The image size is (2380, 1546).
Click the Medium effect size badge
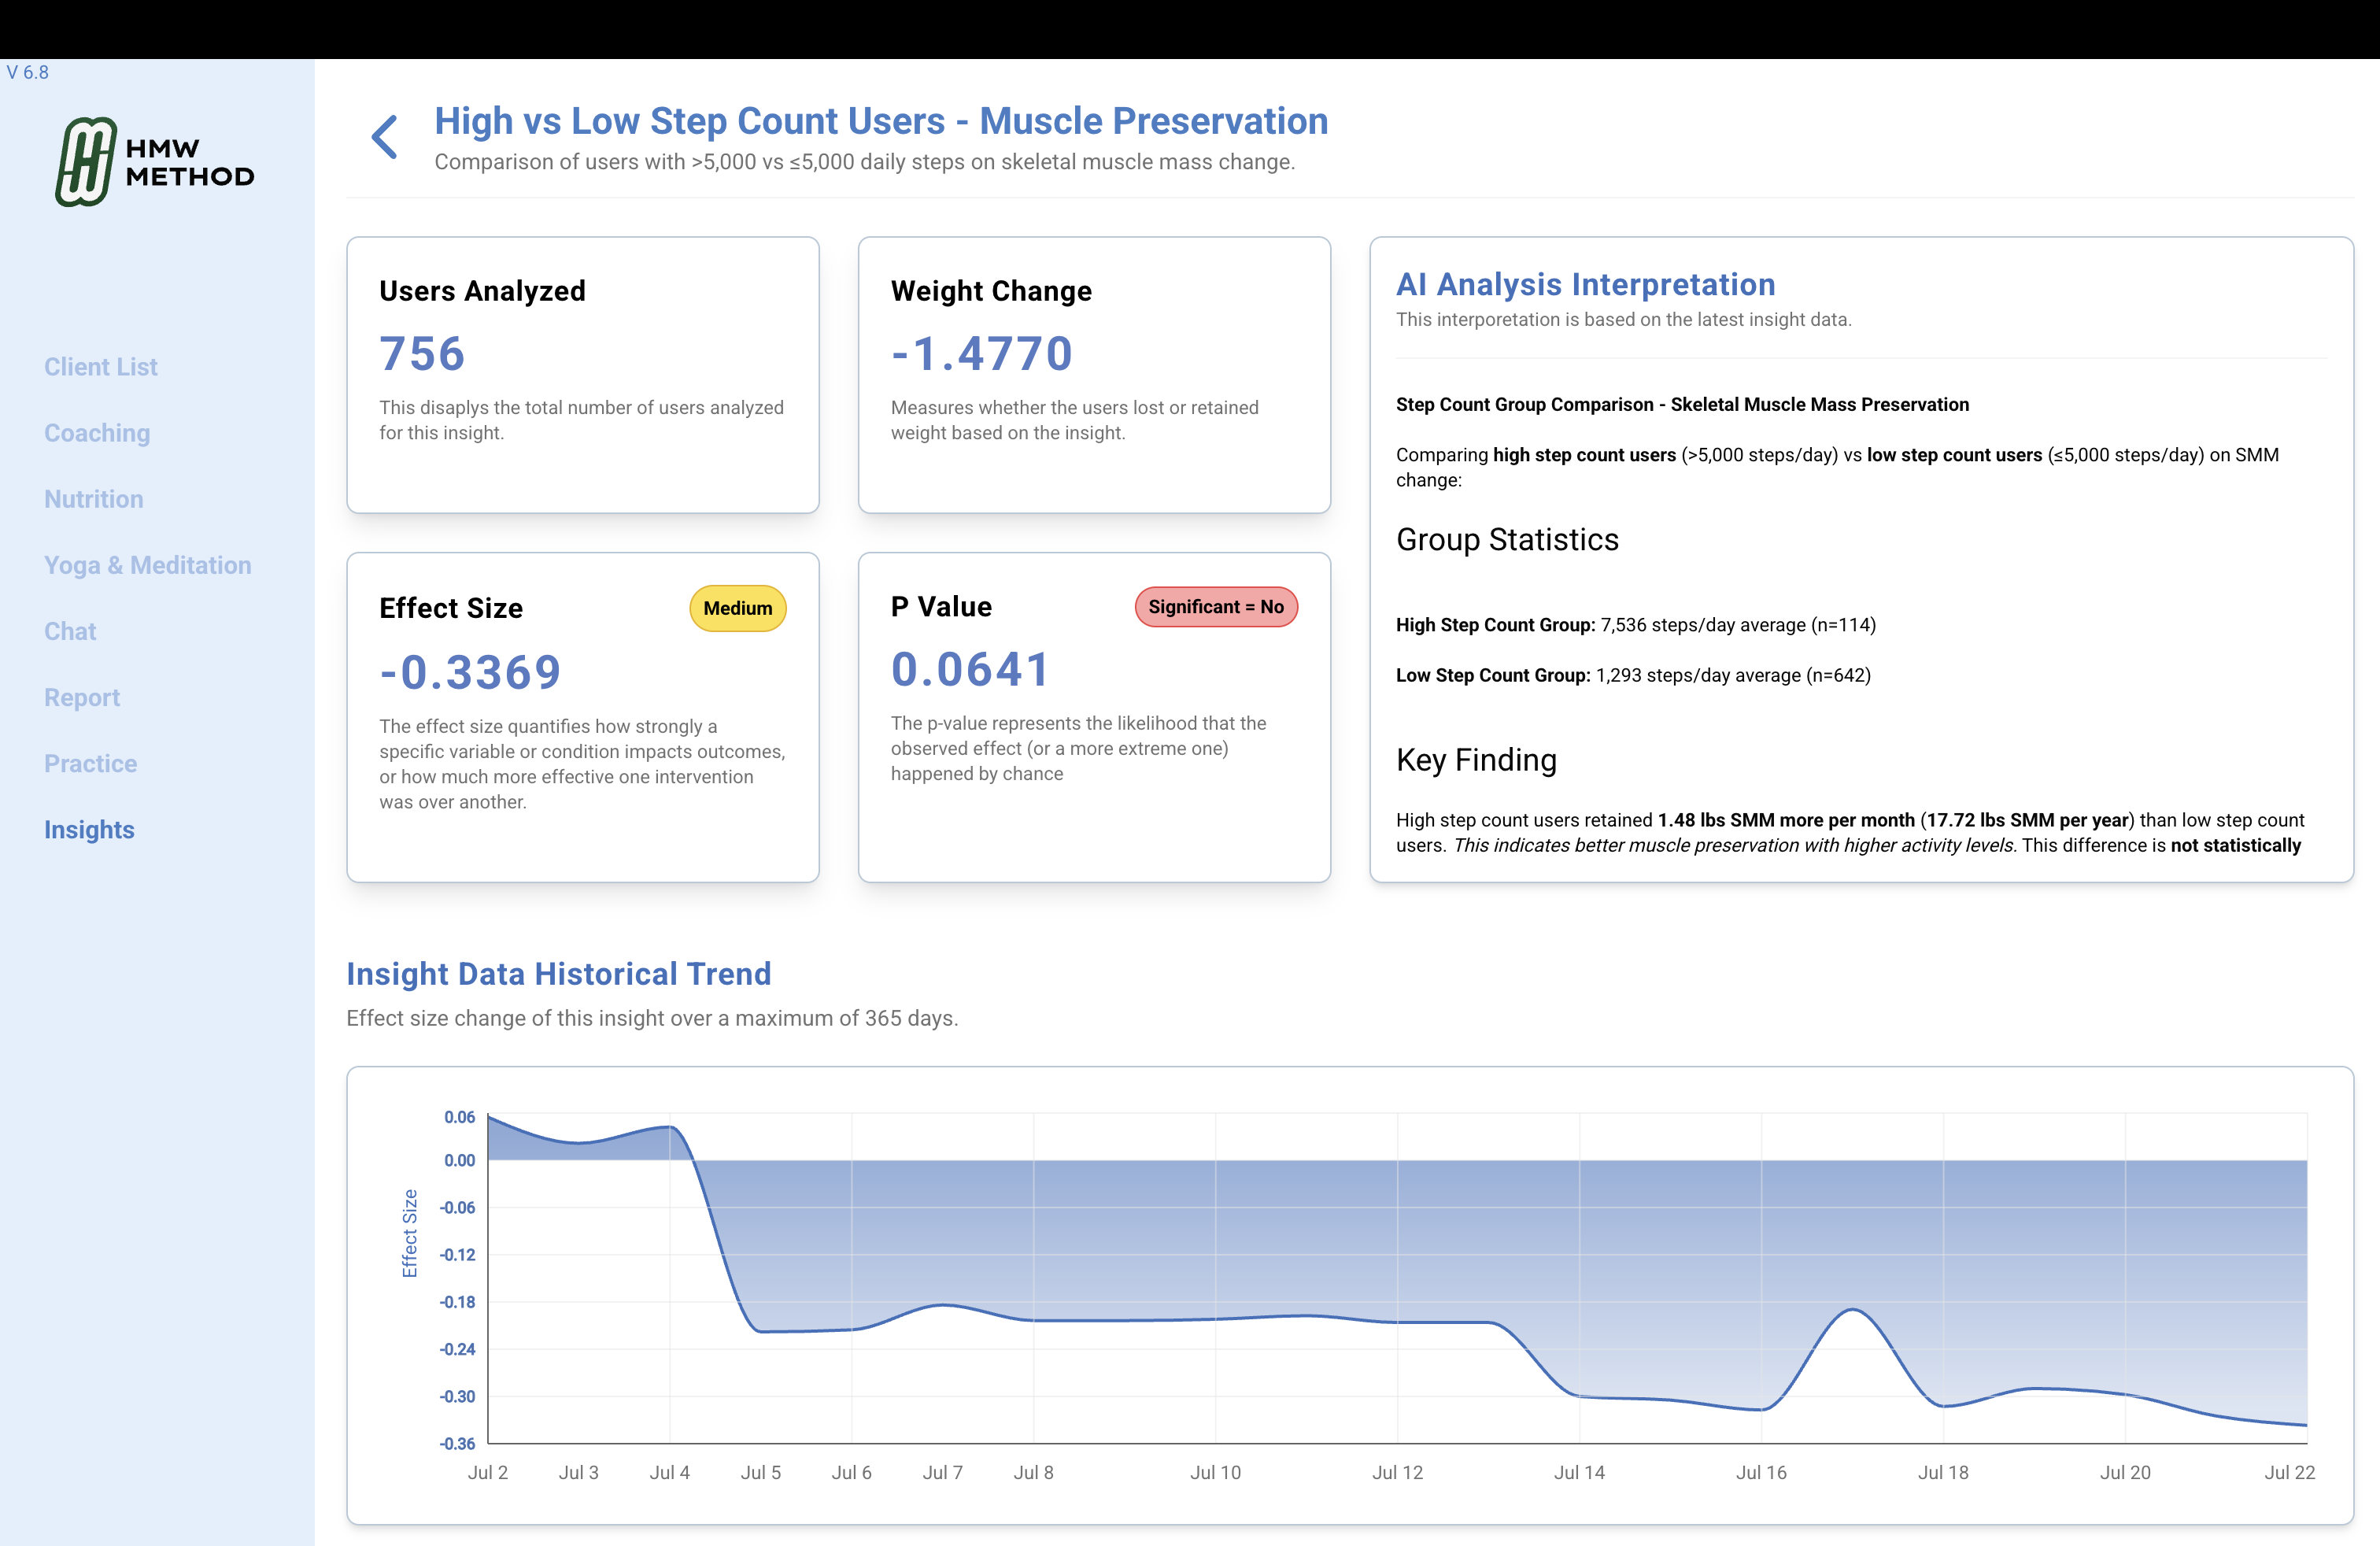[x=737, y=608]
